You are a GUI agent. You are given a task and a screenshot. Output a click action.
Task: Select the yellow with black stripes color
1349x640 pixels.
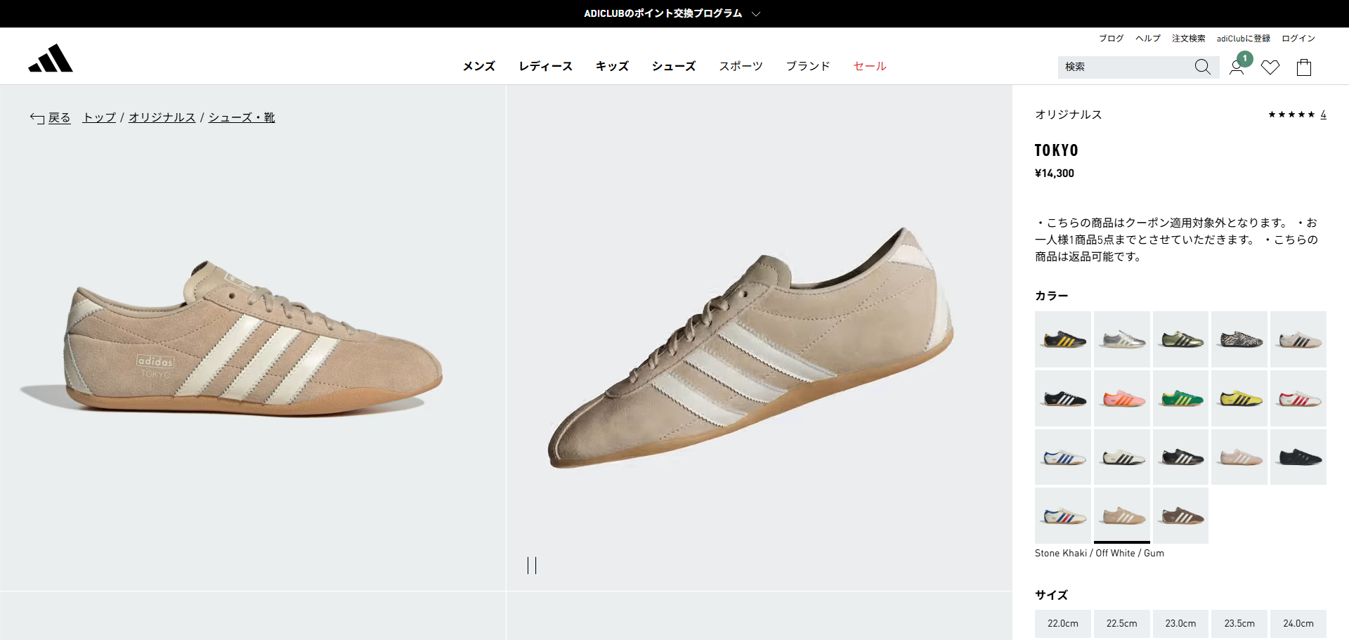[x=1239, y=398]
